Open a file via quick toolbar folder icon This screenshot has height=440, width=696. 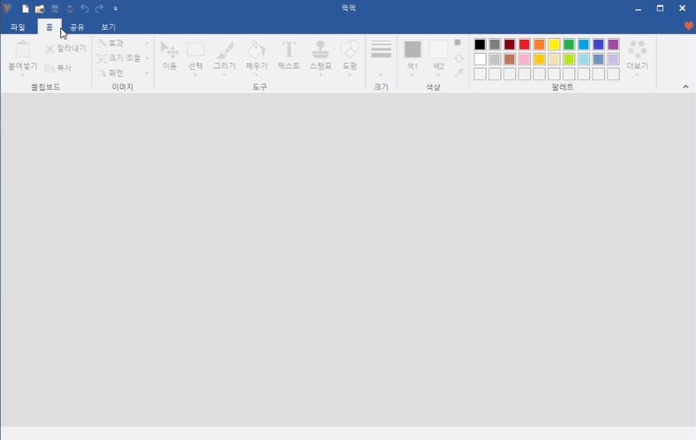point(40,9)
